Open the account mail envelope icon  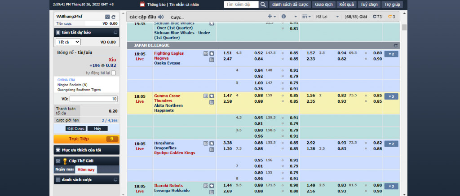(107, 17)
